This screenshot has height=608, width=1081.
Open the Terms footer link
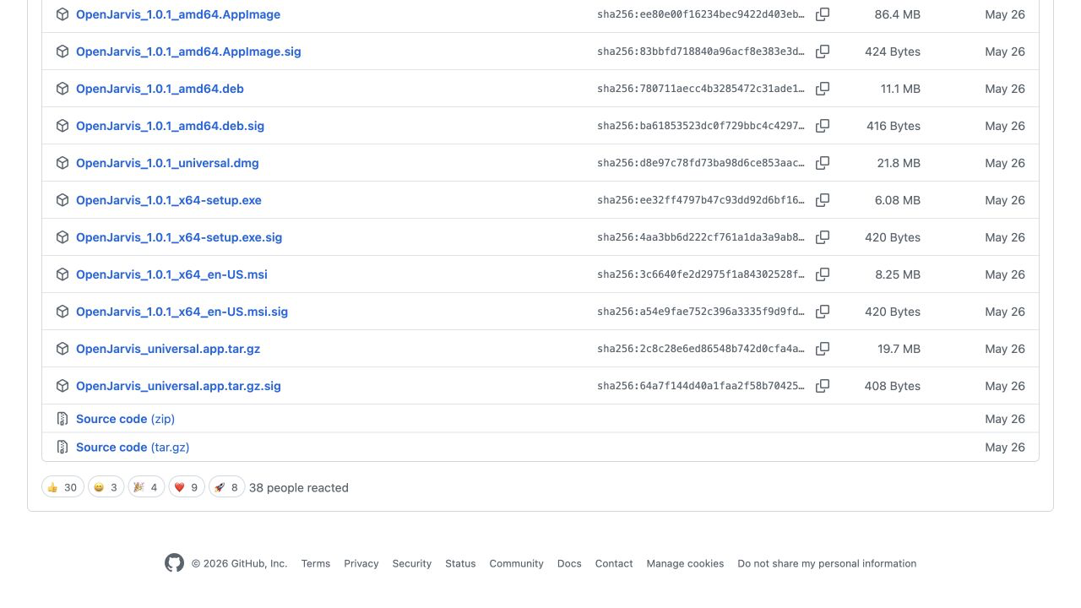tap(316, 563)
